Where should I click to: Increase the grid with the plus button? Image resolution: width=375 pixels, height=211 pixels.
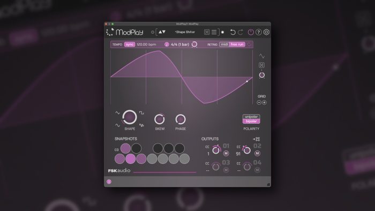[264, 102]
